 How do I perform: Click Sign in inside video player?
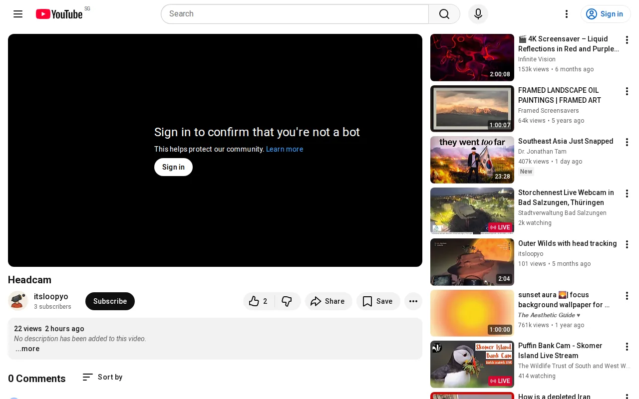coord(173,167)
